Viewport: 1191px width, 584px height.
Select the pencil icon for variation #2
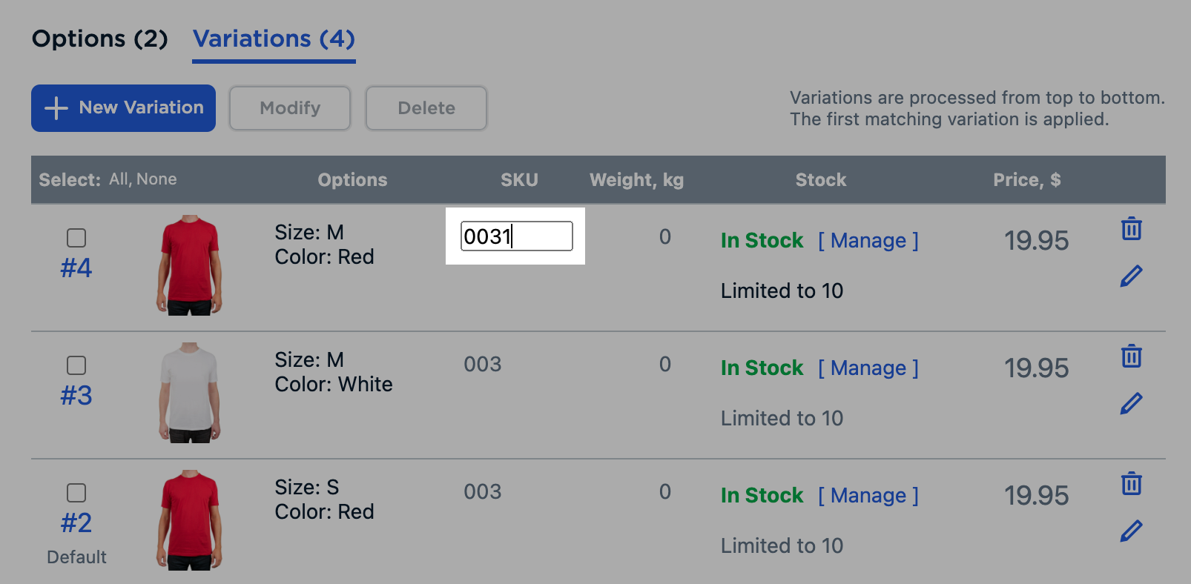pyautogui.click(x=1132, y=530)
